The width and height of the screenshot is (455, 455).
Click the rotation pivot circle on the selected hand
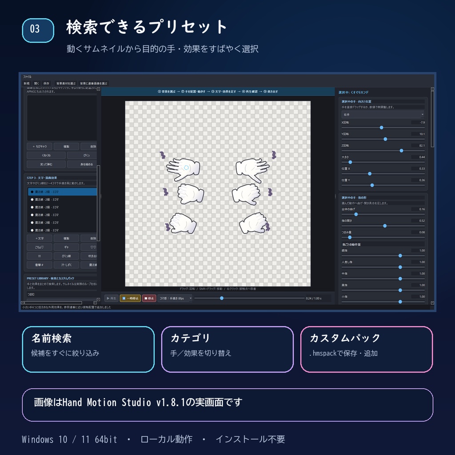point(186,168)
